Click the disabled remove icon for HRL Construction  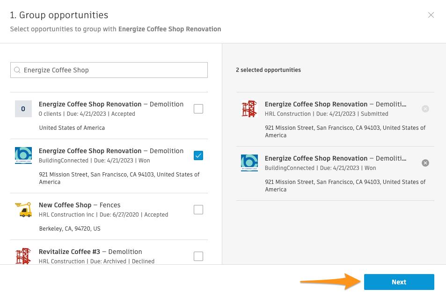425,109
